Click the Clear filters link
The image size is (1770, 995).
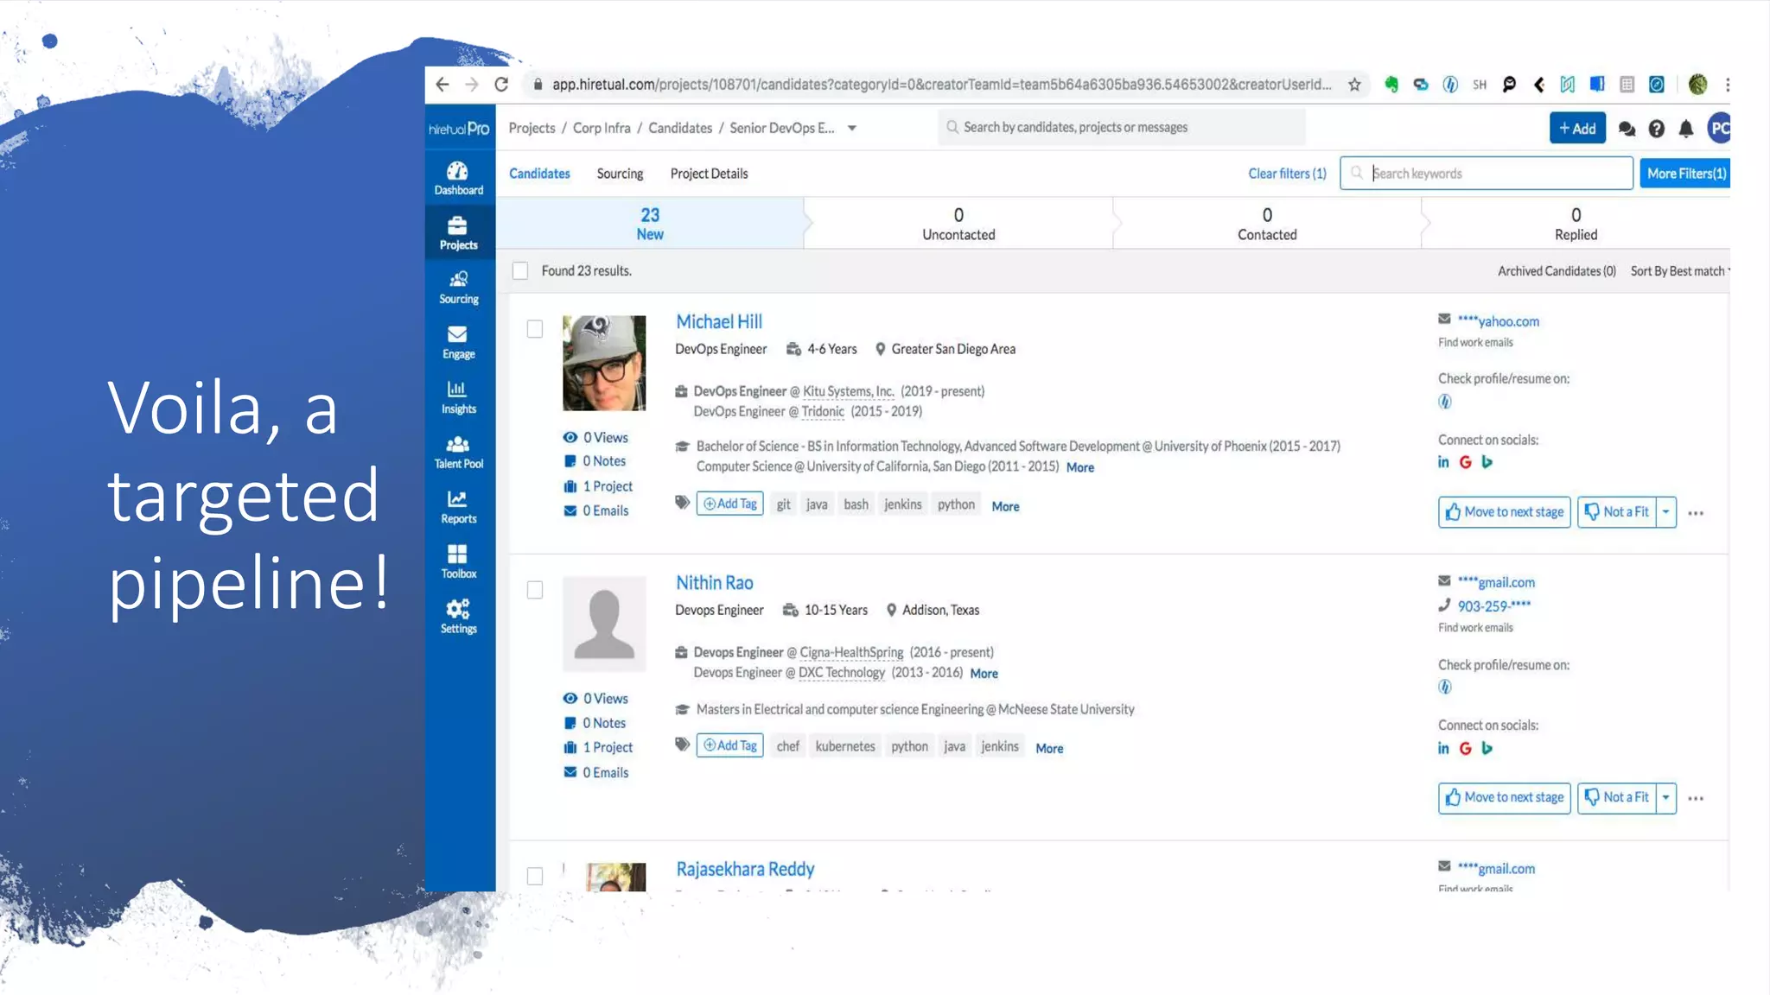tap(1286, 174)
